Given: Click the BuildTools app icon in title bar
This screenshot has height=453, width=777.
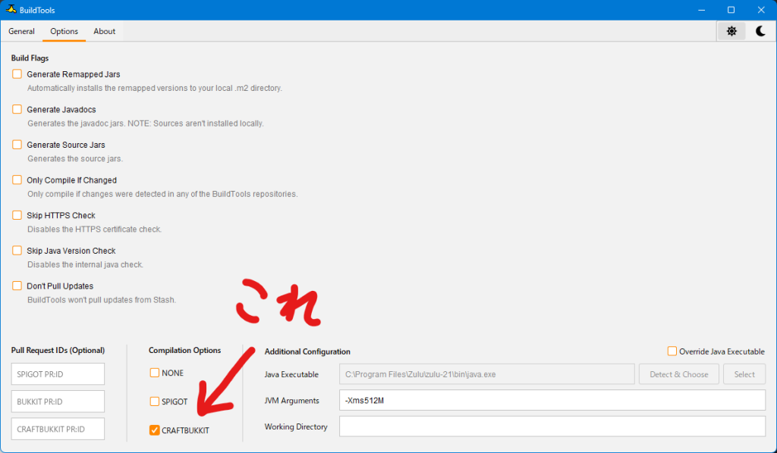Looking at the screenshot, I should coord(11,10).
